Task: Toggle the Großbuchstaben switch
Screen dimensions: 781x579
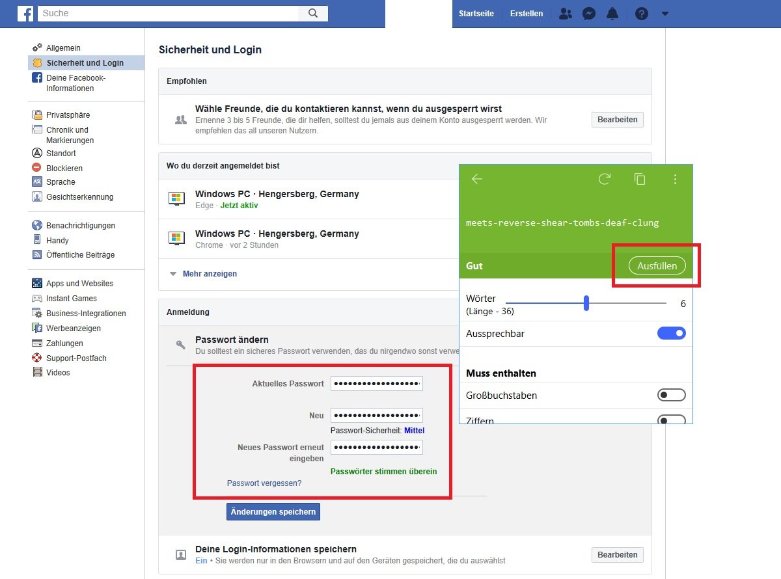Action: click(x=672, y=395)
